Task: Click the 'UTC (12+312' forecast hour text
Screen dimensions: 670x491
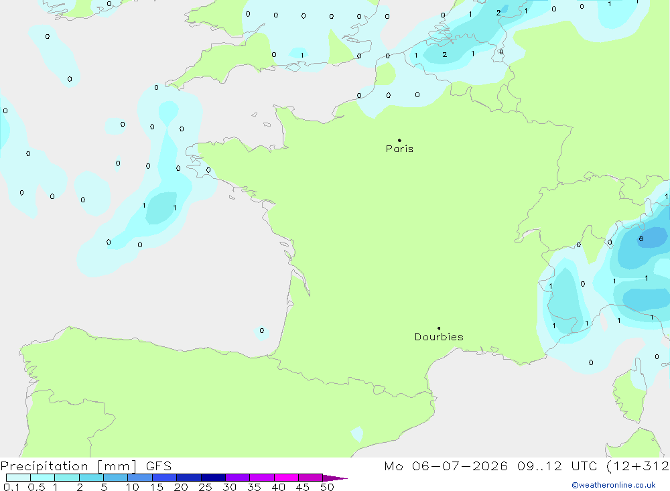Action: (620, 466)
